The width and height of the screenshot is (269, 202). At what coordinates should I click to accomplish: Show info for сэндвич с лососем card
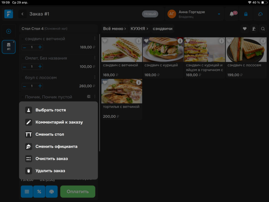click(x=263, y=41)
